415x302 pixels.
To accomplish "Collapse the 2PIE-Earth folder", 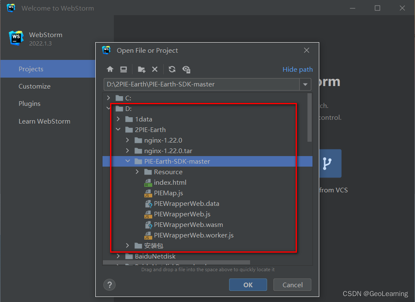I will 118,129.
